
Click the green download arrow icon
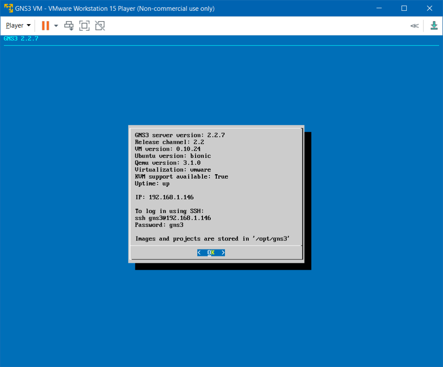pos(434,26)
